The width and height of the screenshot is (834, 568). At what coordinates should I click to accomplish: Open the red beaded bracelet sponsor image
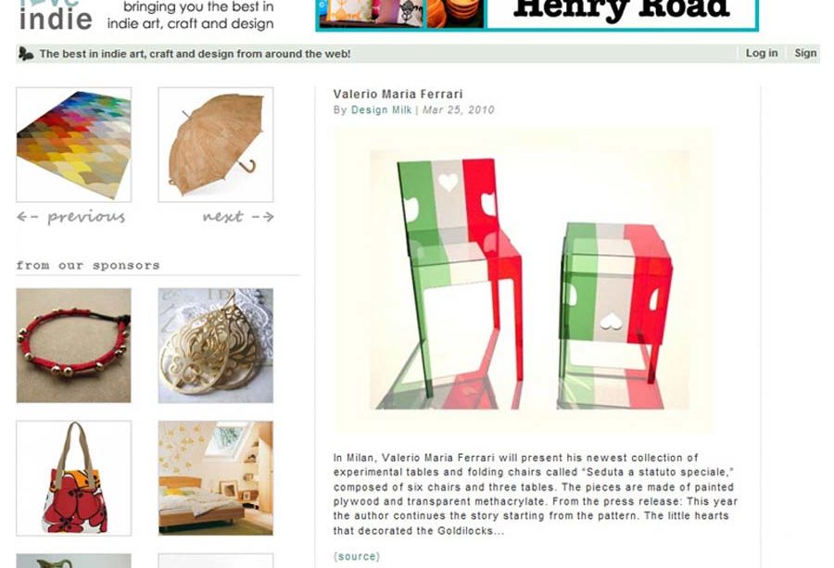(74, 346)
